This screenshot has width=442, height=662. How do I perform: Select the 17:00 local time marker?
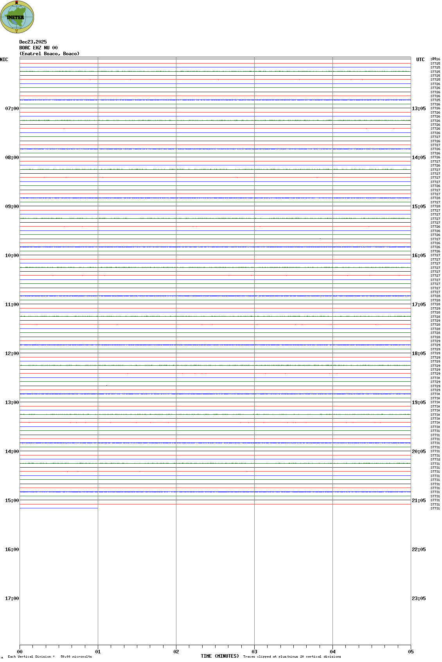pyautogui.click(x=12, y=599)
